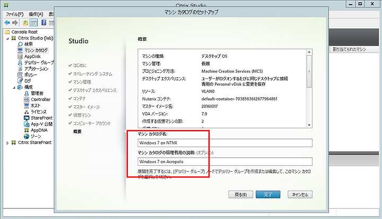
Task: Click the デスクトップ OS value
Action: point(214,56)
